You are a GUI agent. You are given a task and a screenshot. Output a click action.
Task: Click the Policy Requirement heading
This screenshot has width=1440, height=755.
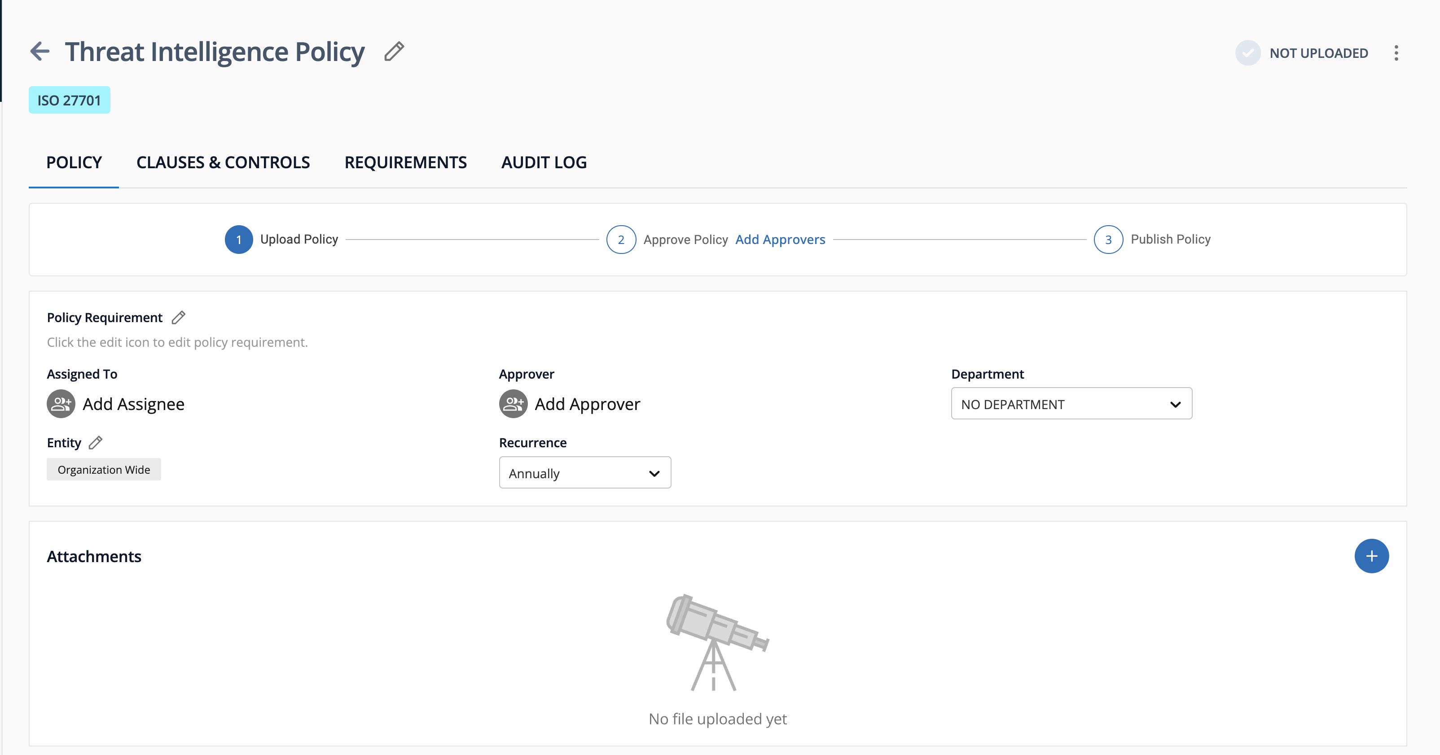coord(105,318)
